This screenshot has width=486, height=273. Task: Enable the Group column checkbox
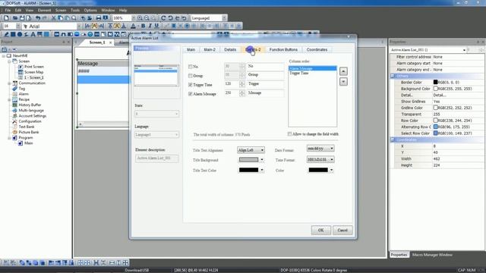(191, 76)
